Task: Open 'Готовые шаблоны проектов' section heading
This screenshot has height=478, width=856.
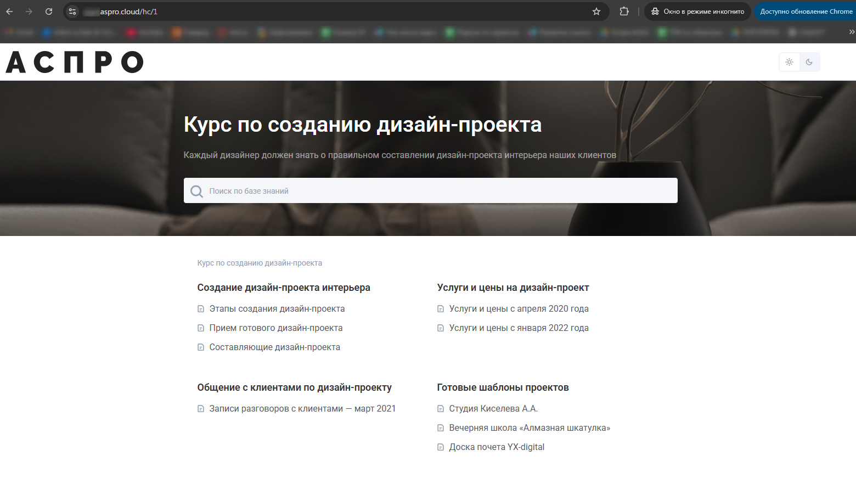Action: pyautogui.click(x=503, y=387)
